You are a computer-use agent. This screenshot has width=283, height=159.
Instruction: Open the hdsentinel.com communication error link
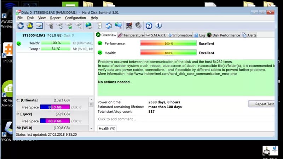(x=181, y=74)
